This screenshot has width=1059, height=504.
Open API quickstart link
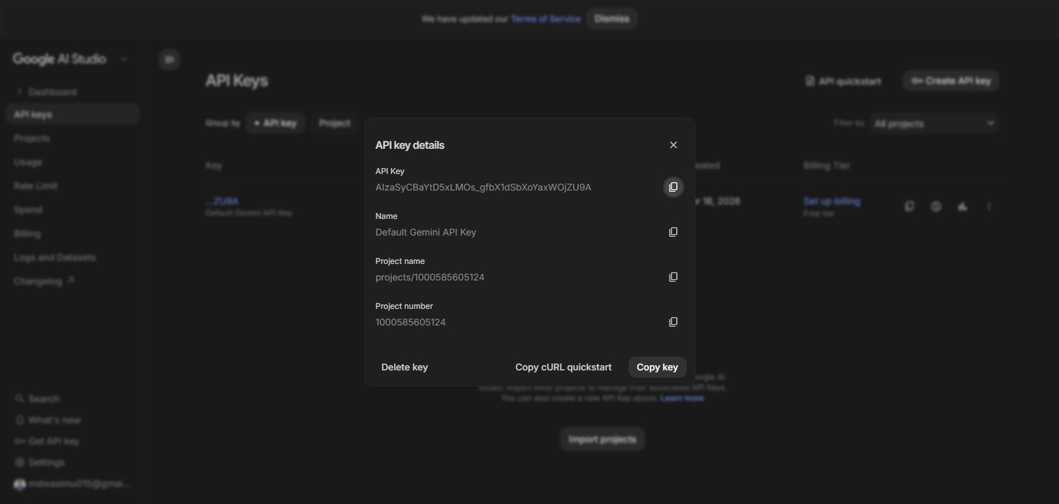[843, 81]
